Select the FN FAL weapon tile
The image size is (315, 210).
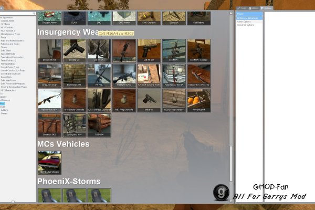click(x=99, y=76)
